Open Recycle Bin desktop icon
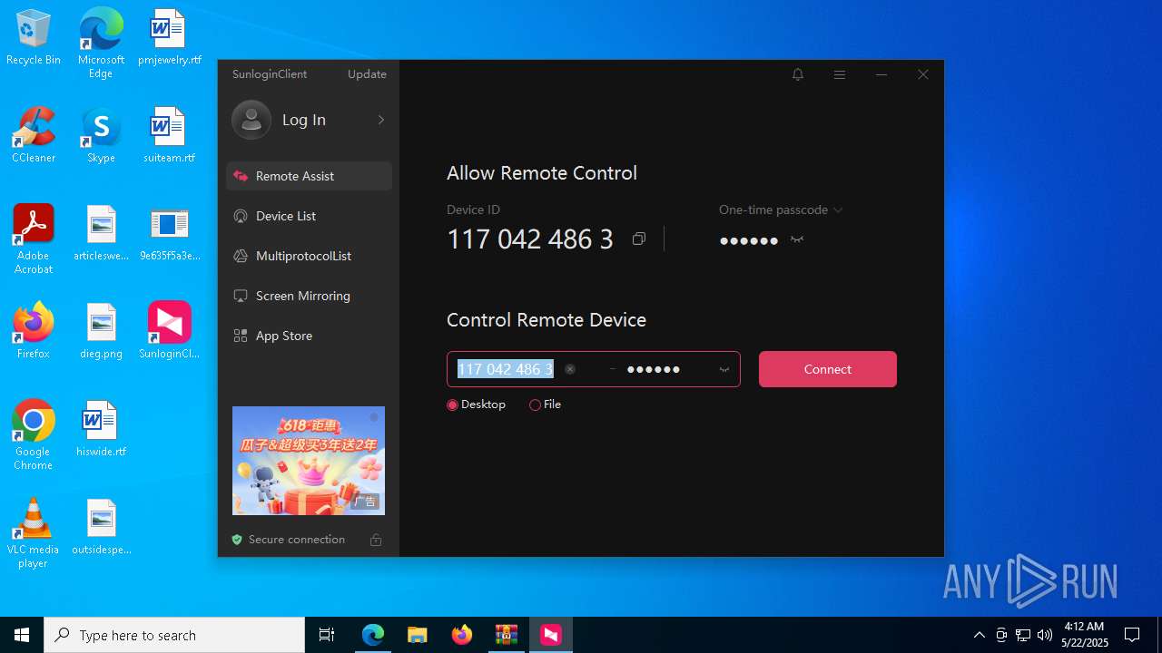Screen dimensions: 1162x653 pos(34,37)
